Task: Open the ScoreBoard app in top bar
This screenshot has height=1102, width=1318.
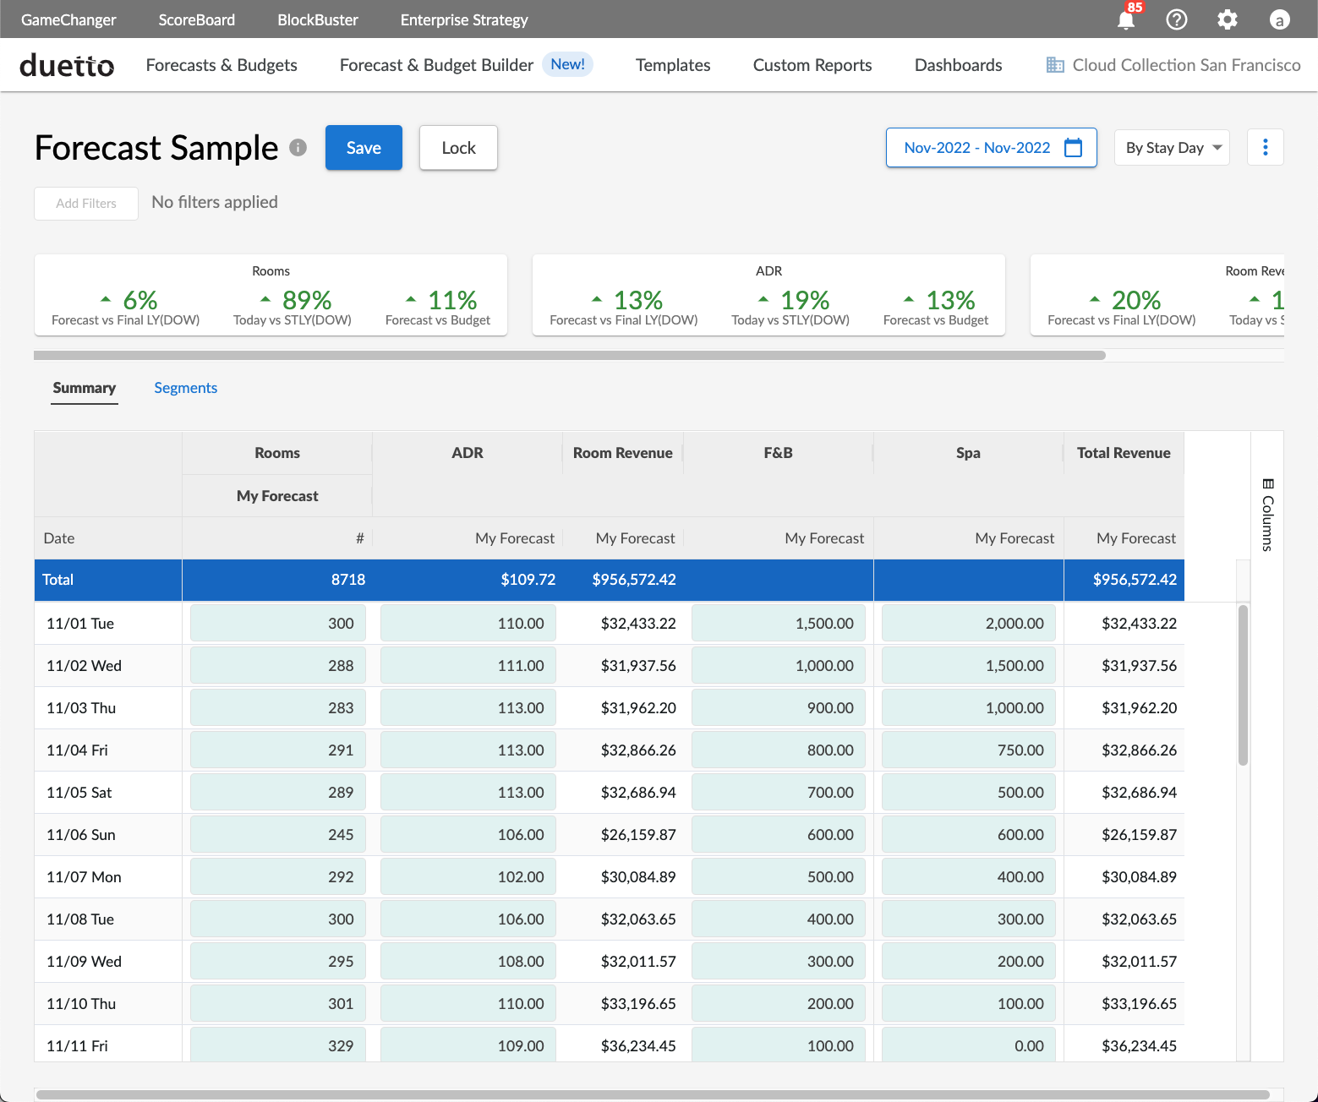Action: [x=196, y=19]
